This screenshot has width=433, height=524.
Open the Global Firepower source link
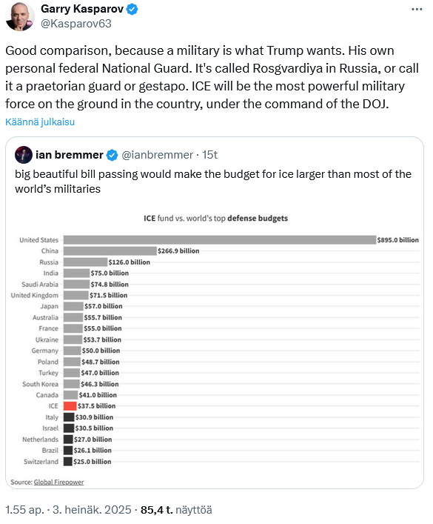58,482
